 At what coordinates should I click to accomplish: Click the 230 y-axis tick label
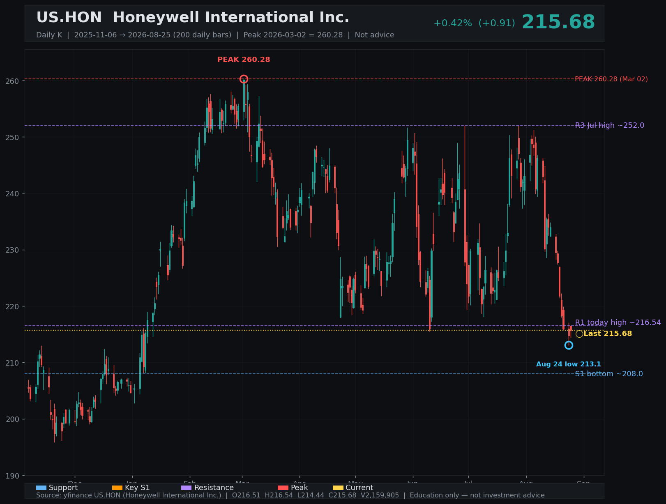point(12,251)
